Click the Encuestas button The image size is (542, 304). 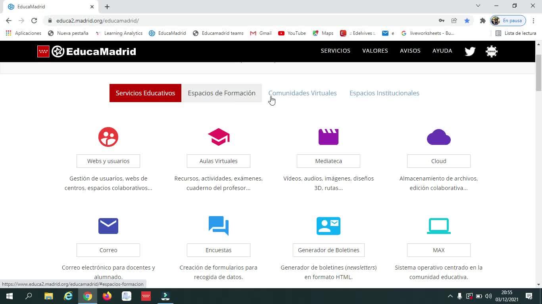click(x=219, y=250)
